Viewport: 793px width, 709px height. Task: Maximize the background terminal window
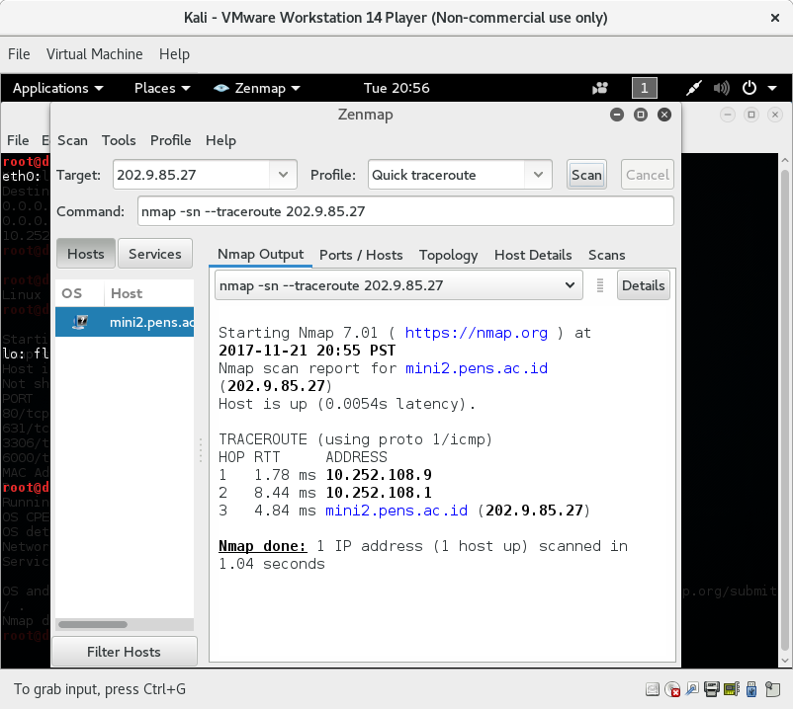click(x=751, y=115)
